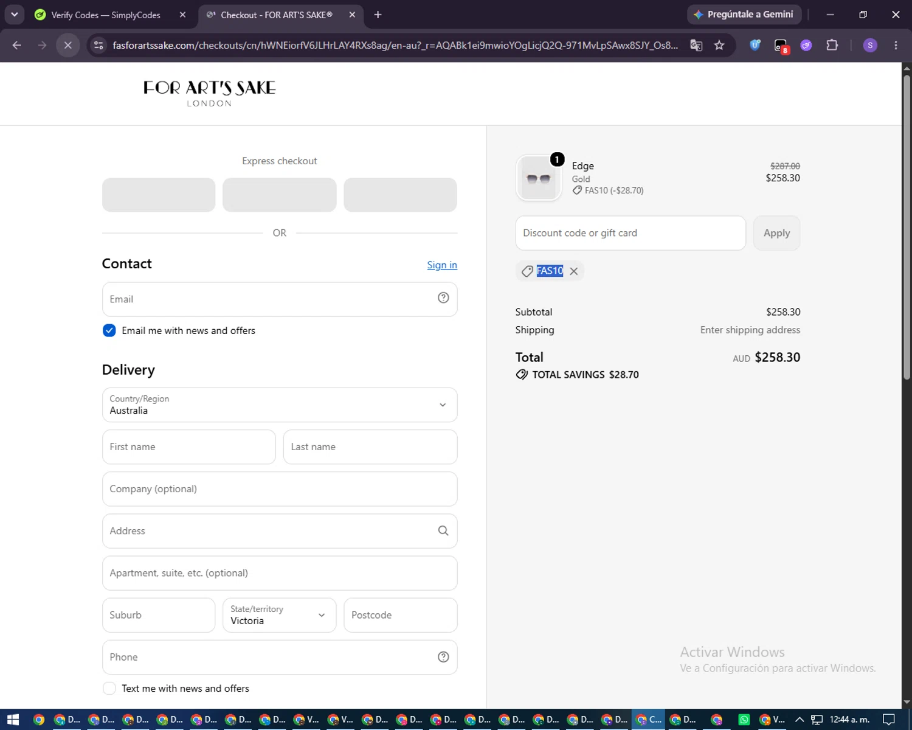The image size is (912, 730).
Task: Open the purple round extension icon
Action: (x=806, y=45)
